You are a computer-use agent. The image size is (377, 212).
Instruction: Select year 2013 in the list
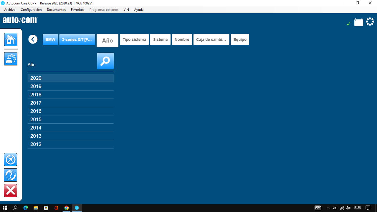click(71, 136)
